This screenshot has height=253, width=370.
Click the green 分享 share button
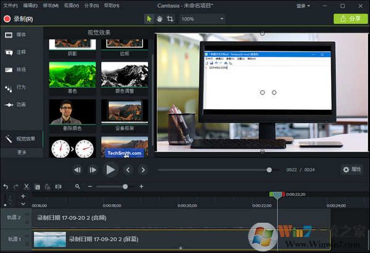coord(351,19)
